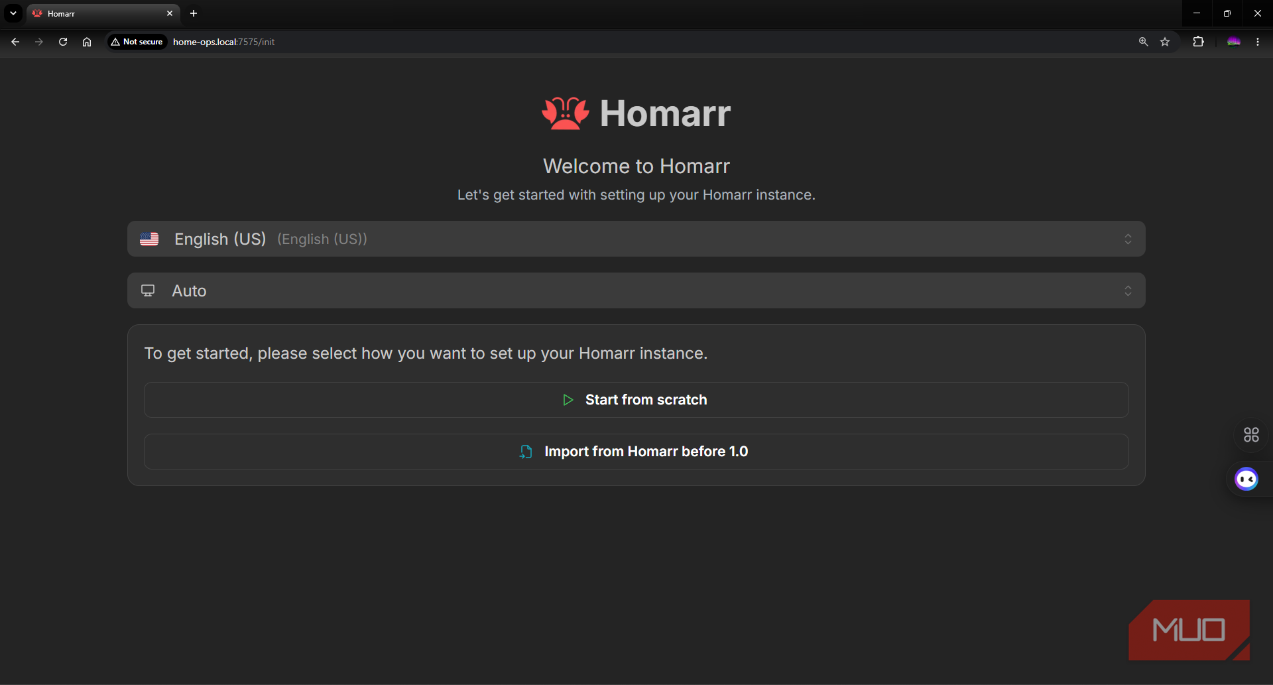Reload the Homarr page
This screenshot has width=1273, height=685.
pyautogui.click(x=63, y=42)
